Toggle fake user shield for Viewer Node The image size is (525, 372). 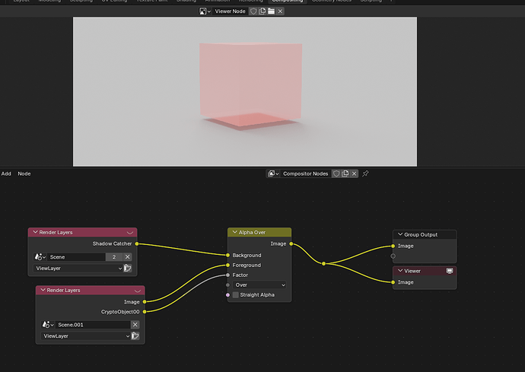click(253, 11)
